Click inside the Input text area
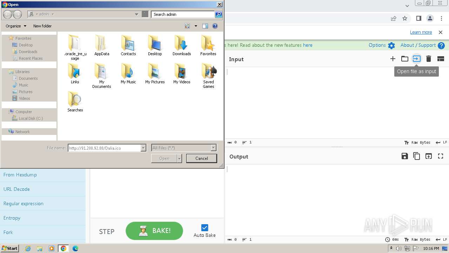 (337, 103)
